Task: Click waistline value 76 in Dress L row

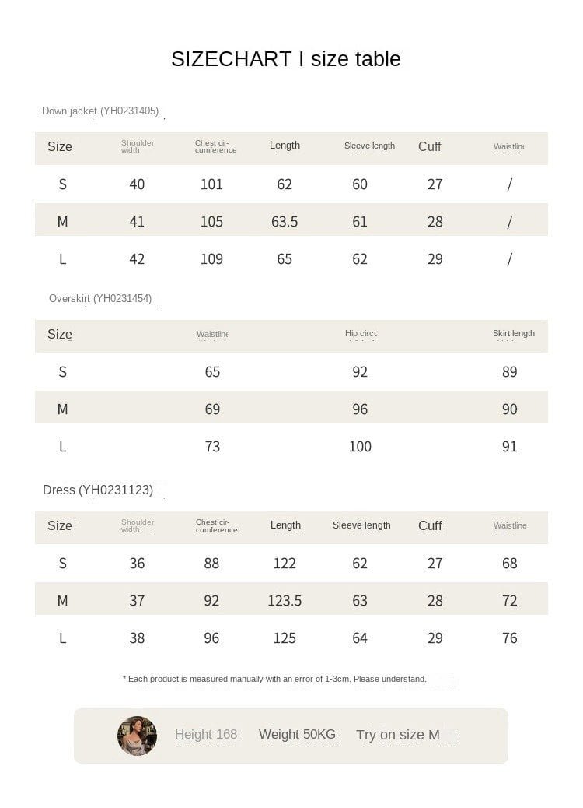Action: [509, 638]
